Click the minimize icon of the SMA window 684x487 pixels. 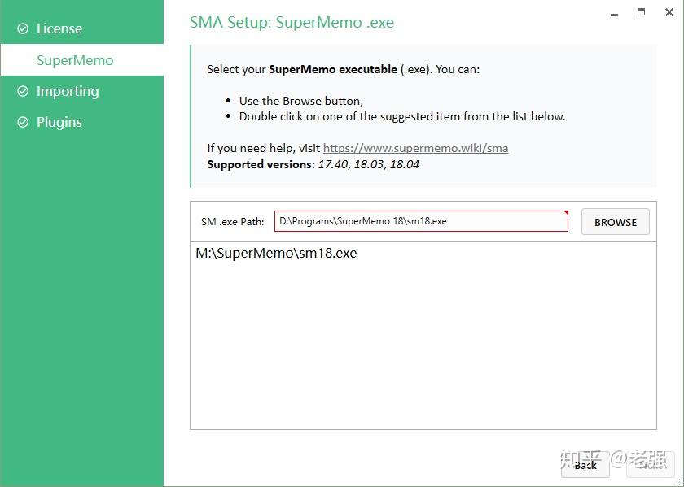(613, 12)
